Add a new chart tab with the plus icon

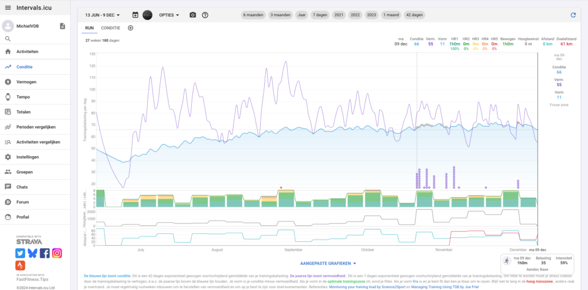[x=130, y=28]
